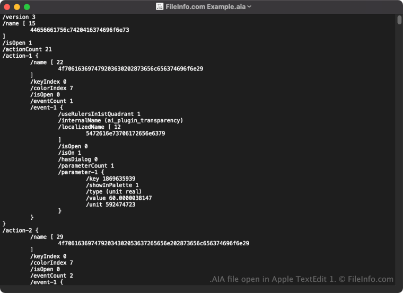Place cursor in /internalName (ai_plugin_transparency) line
The height and width of the screenshot is (293, 403).
[x=120, y=120]
